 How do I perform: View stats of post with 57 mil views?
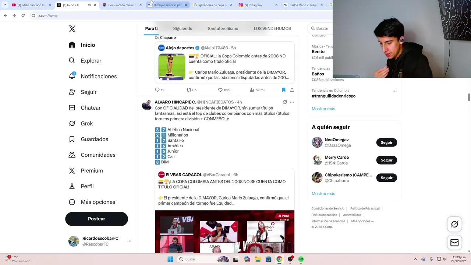257,90
